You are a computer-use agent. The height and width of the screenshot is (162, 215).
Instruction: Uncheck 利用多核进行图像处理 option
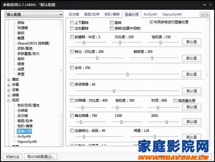151,22
